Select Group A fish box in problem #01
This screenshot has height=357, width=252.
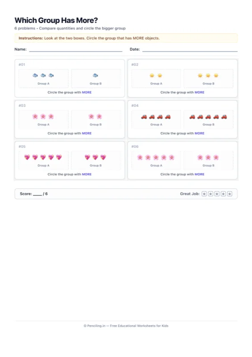43,79
